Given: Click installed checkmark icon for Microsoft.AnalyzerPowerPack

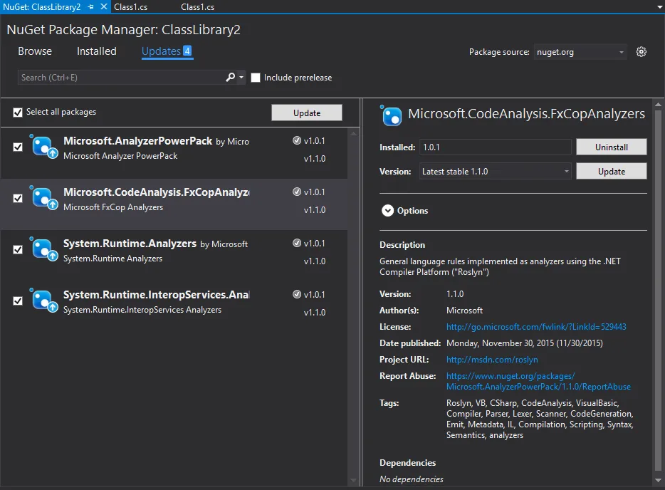Looking at the screenshot, I should coord(297,140).
